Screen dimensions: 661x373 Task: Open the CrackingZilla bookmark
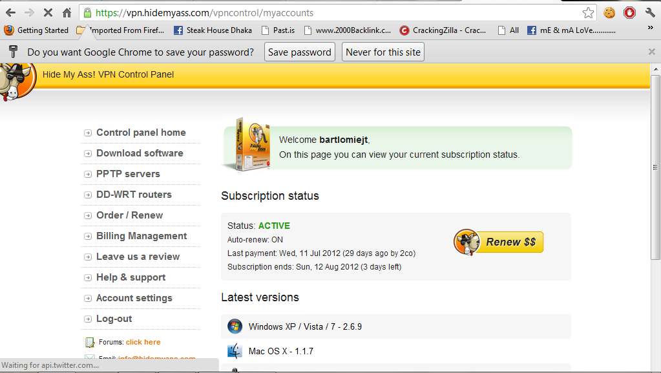(x=443, y=30)
